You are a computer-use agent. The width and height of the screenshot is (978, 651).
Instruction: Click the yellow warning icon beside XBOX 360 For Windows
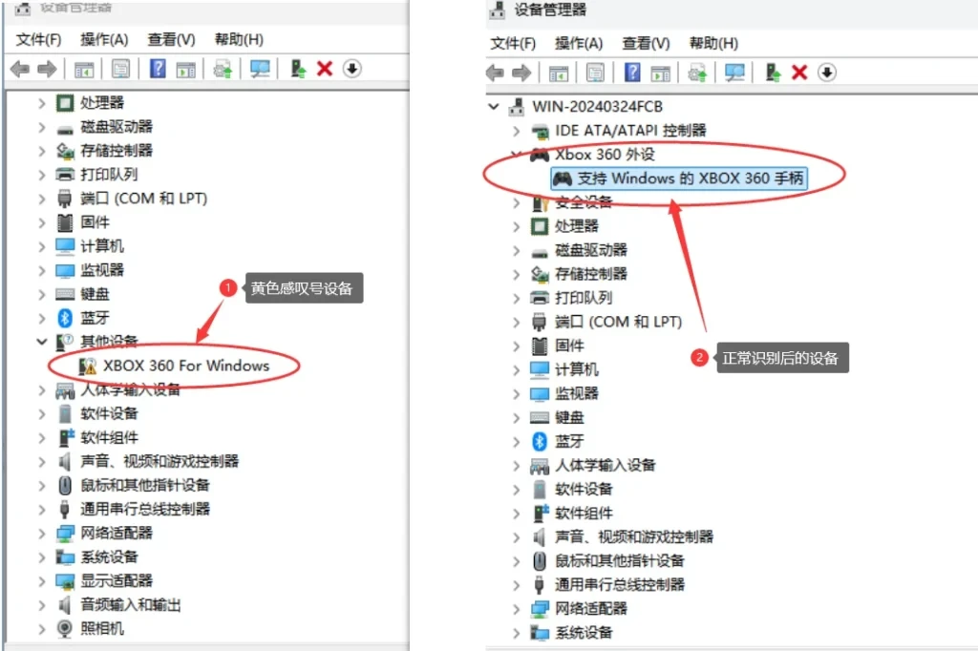pos(88,366)
